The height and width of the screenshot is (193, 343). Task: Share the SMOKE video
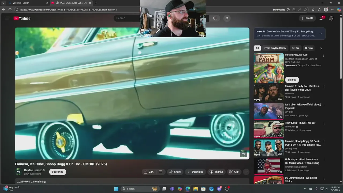pyautogui.click(x=175, y=172)
